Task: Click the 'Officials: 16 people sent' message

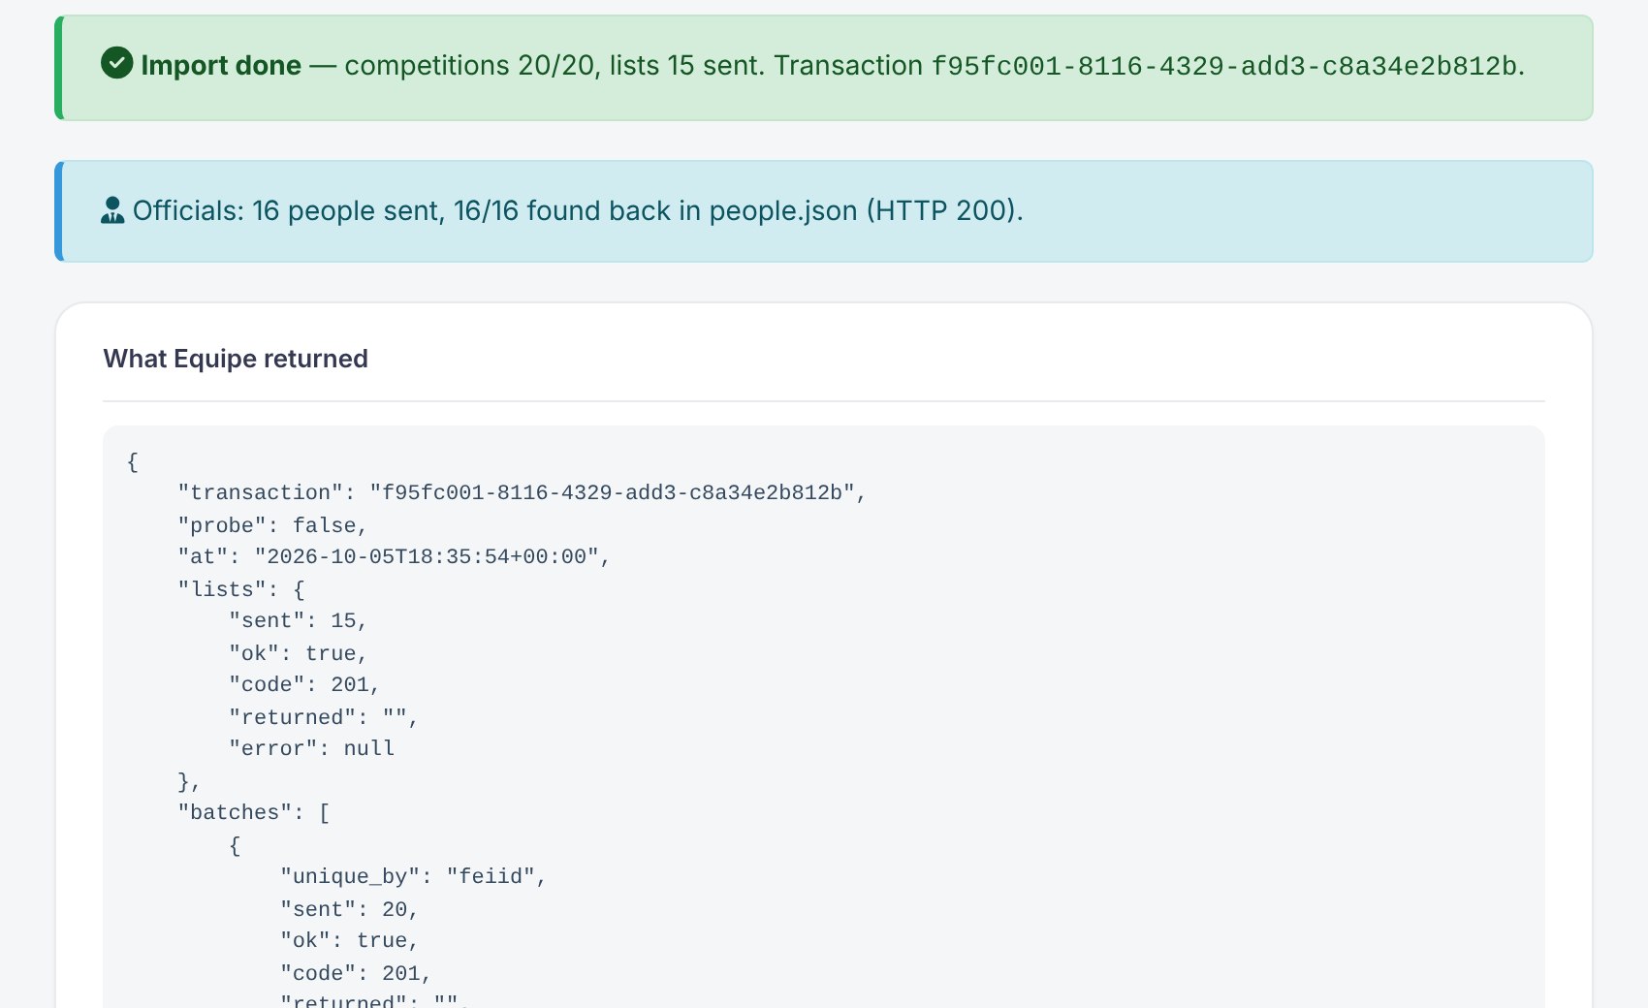Action: coord(578,210)
